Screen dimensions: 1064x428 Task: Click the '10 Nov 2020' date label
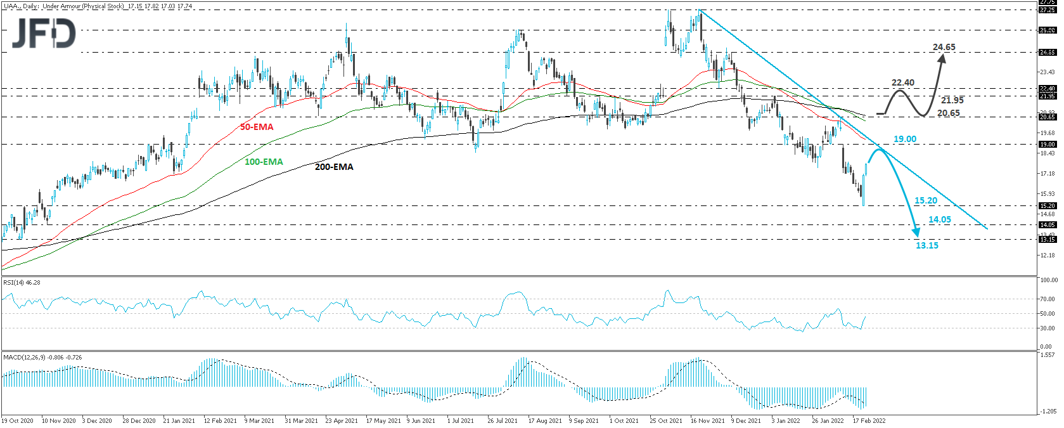(x=58, y=421)
